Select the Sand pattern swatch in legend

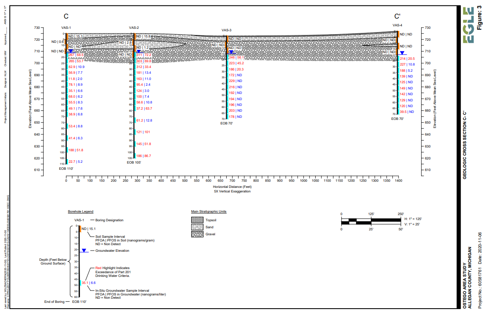coord(197,227)
